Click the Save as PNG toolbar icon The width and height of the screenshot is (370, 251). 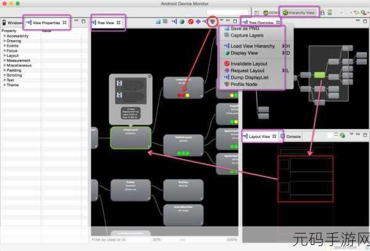pyautogui.click(x=158, y=22)
